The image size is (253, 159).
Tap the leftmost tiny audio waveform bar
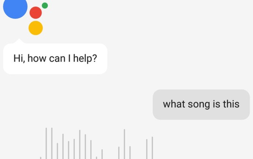(40, 157)
